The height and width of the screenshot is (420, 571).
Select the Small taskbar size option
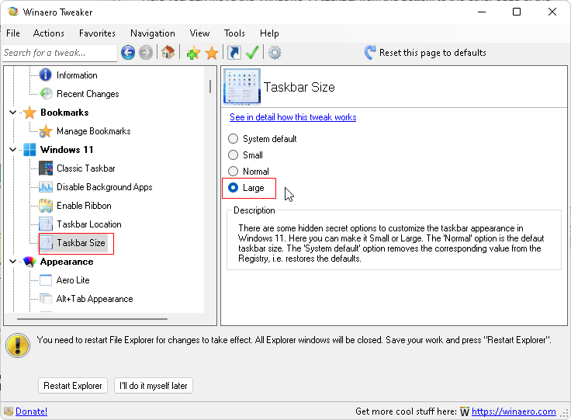[x=233, y=155]
